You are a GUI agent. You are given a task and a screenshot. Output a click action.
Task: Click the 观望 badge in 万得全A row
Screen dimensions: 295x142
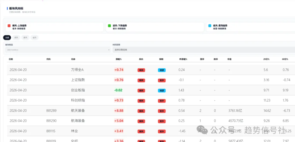click(x=162, y=70)
